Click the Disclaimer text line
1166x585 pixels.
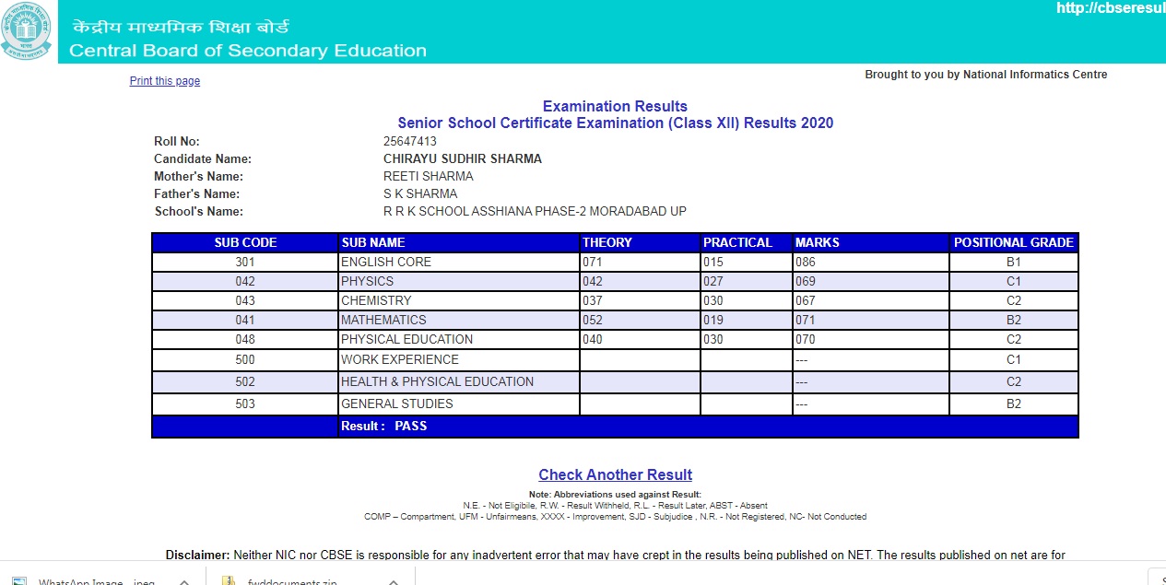pyautogui.click(x=616, y=555)
